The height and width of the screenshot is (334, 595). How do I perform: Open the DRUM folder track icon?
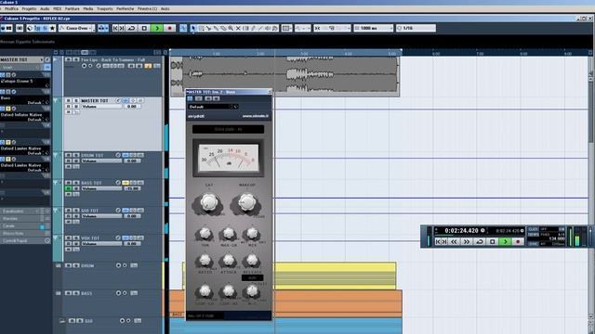coord(58,266)
